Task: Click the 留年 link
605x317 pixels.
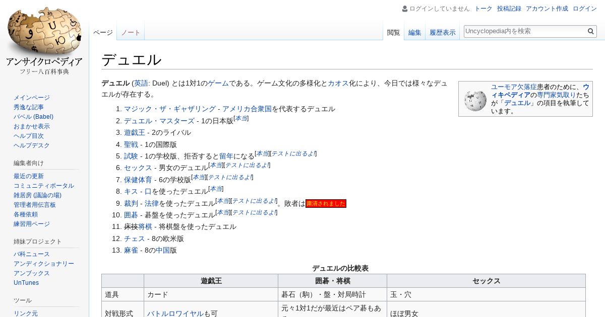Action: pos(226,156)
